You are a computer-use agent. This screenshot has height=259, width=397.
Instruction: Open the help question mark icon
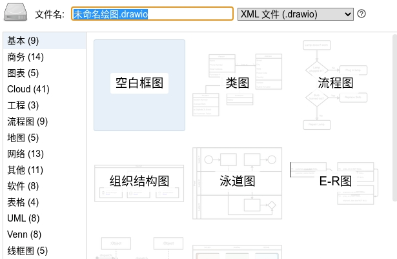(x=361, y=14)
